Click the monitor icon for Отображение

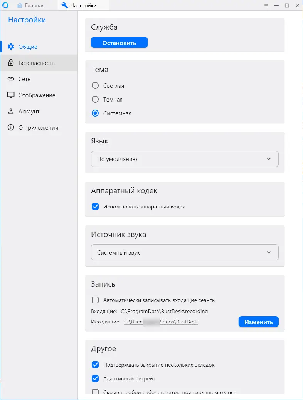[x=11, y=95]
